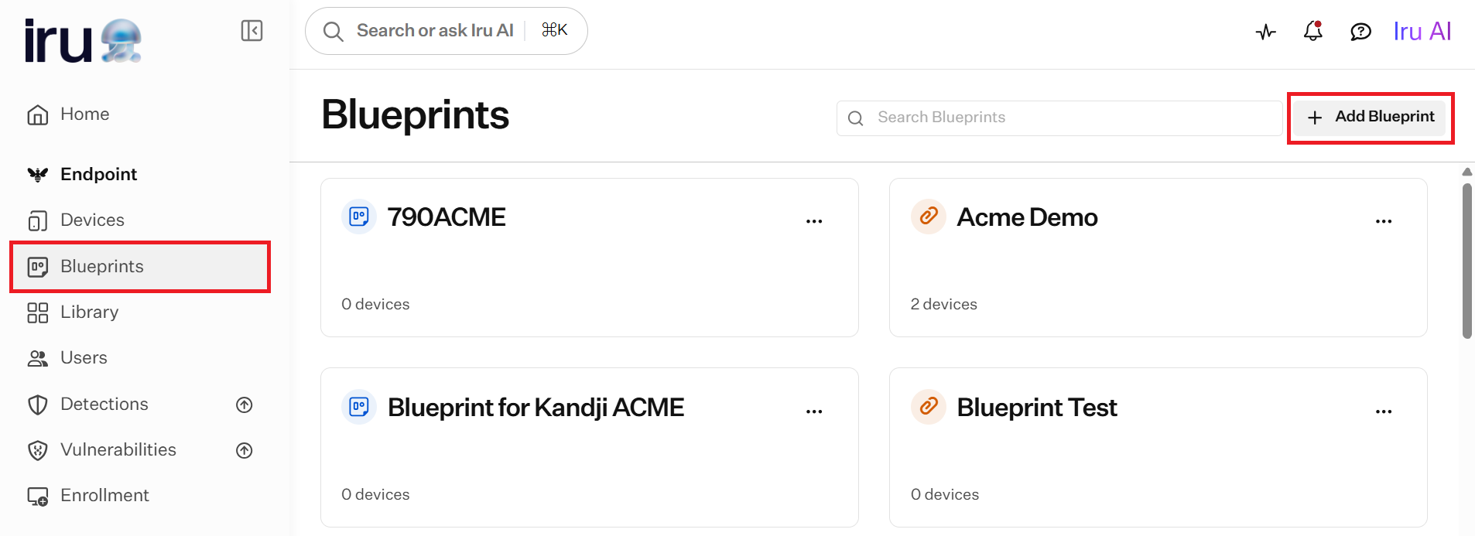Open the Iru AI link
Screen dimensions: 1475x536
point(1422,31)
